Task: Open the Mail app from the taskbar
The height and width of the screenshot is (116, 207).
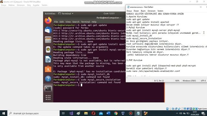Action: click(x=101, y=113)
